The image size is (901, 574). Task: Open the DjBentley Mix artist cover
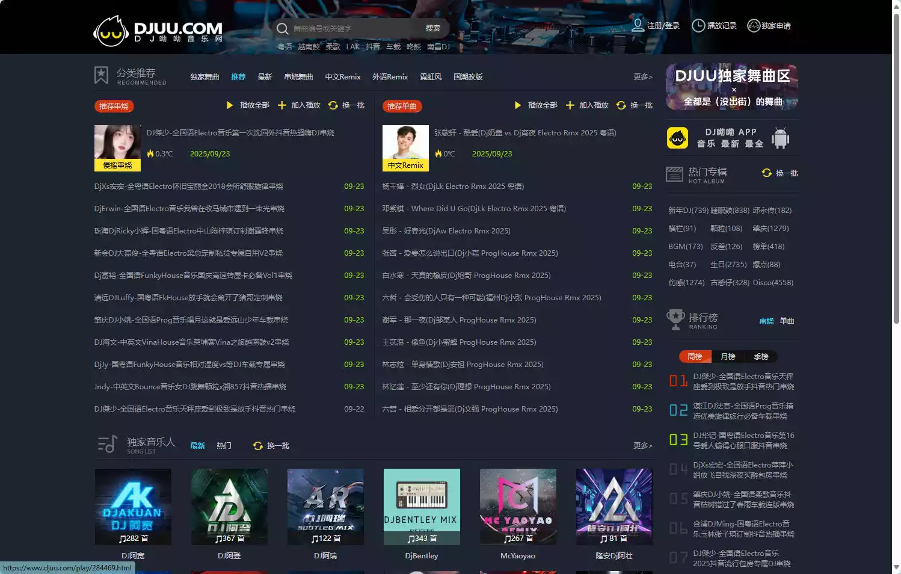[422, 507]
